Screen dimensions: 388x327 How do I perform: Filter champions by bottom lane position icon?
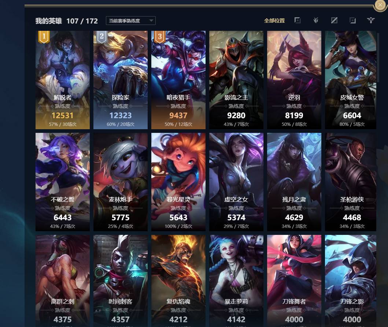pos(352,20)
